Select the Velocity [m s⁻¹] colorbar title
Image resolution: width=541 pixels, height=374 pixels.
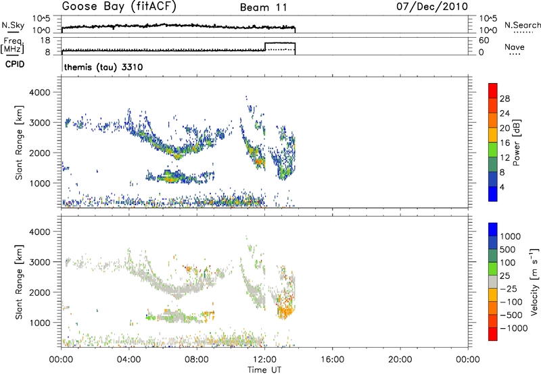tap(534, 282)
